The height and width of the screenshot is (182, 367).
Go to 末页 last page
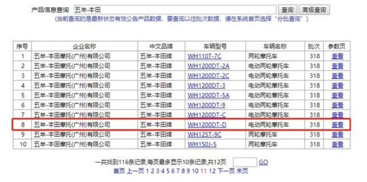tap(242, 171)
